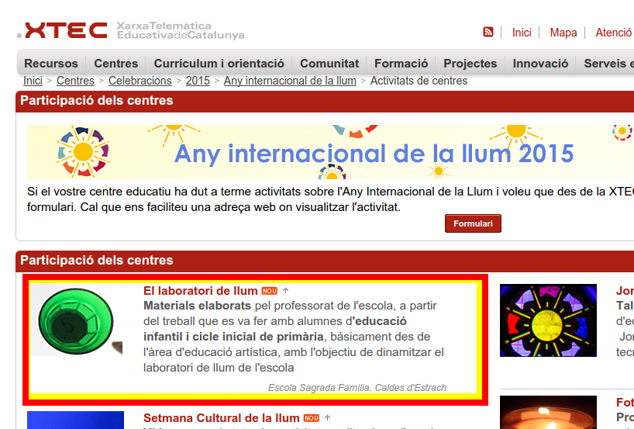The height and width of the screenshot is (429, 634).
Task: Open the Mapa link
Action: tap(563, 33)
